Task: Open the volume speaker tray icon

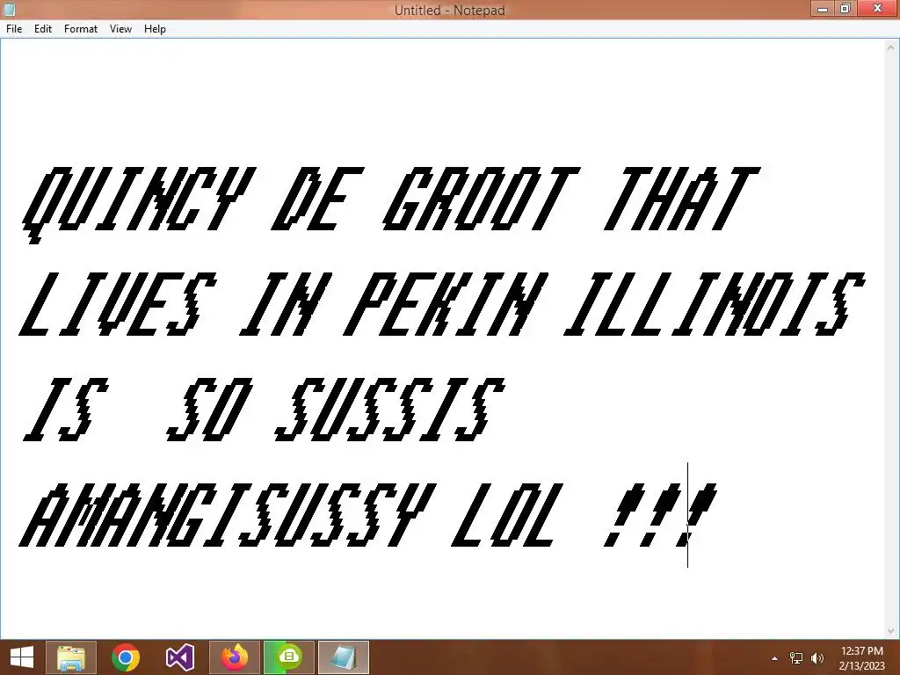Action: (x=817, y=658)
